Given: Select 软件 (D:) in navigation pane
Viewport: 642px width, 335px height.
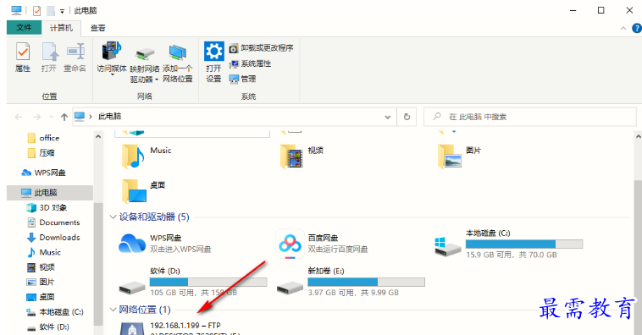Looking at the screenshot, I should tap(48, 327).
